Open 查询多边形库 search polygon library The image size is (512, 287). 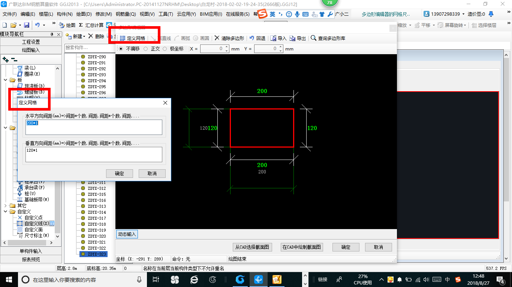click(x=328, y=38)
